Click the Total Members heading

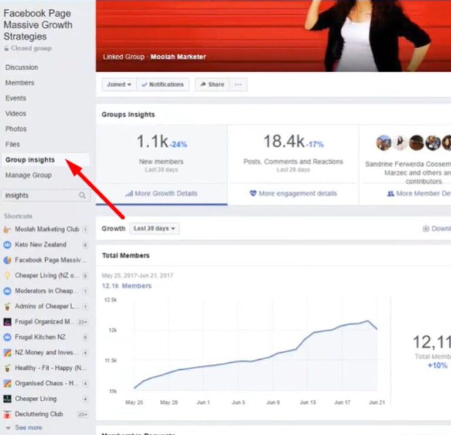click(126, 255)
